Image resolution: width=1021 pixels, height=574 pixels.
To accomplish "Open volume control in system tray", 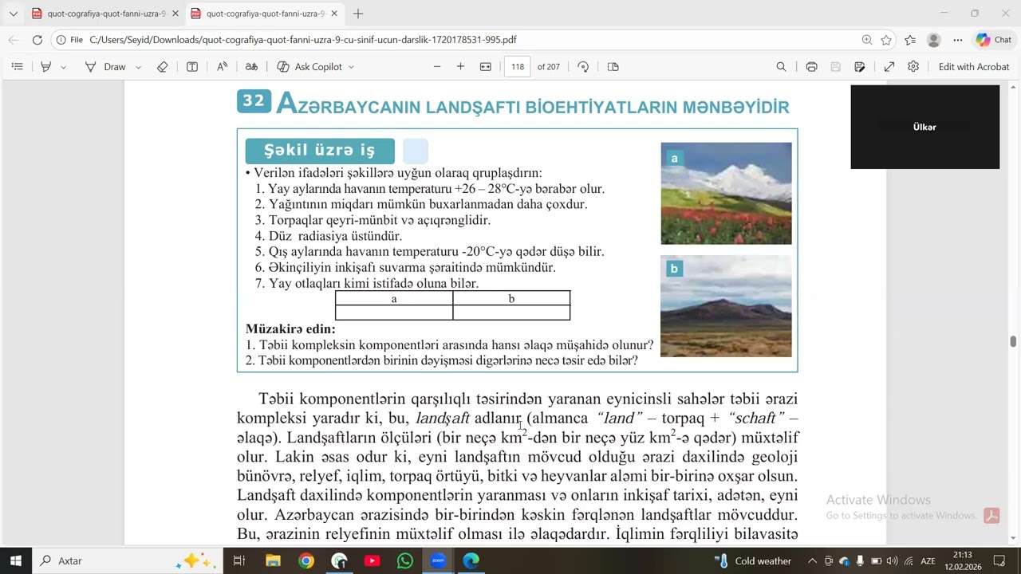I will coord(892,560).
